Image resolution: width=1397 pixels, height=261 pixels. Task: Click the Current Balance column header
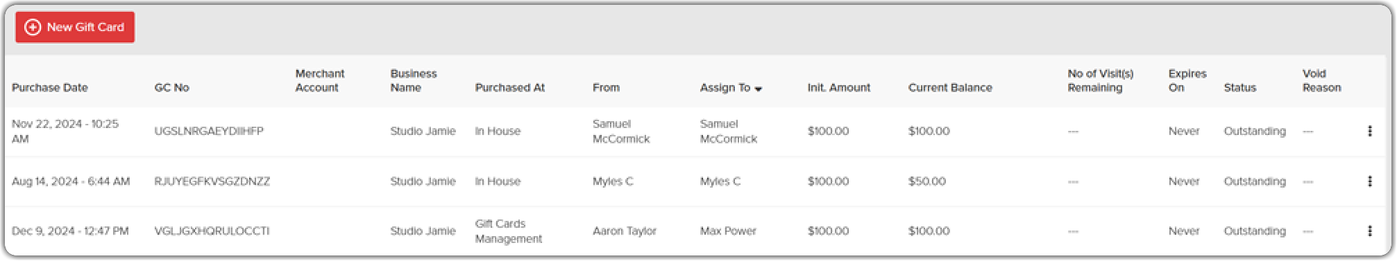click(950, 87)
